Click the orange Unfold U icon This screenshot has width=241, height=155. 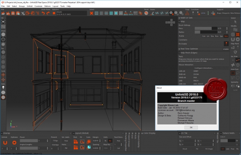pos(5,143)
